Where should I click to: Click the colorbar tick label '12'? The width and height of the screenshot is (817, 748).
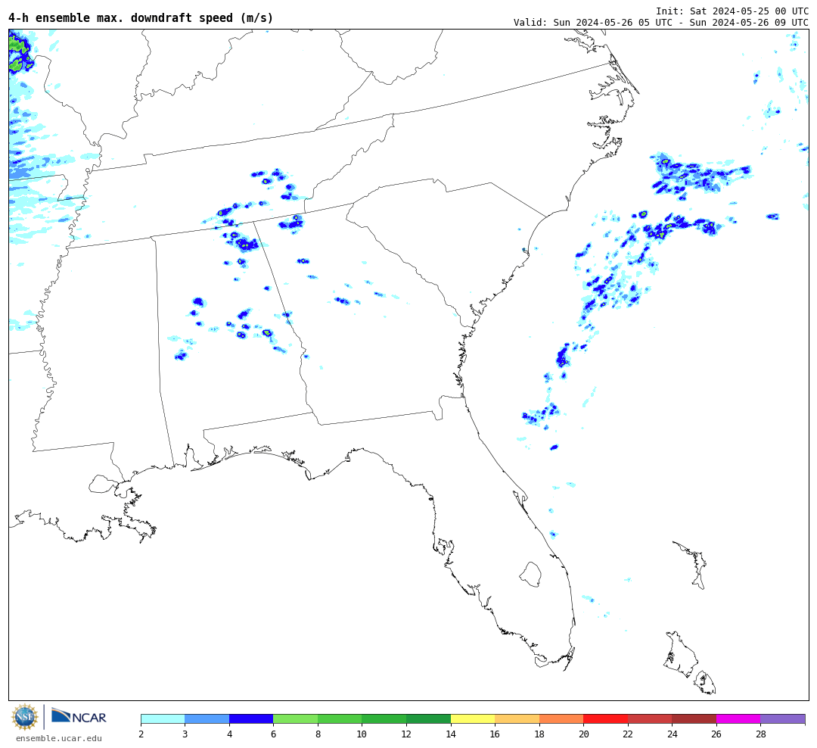[x=406, y=734]
